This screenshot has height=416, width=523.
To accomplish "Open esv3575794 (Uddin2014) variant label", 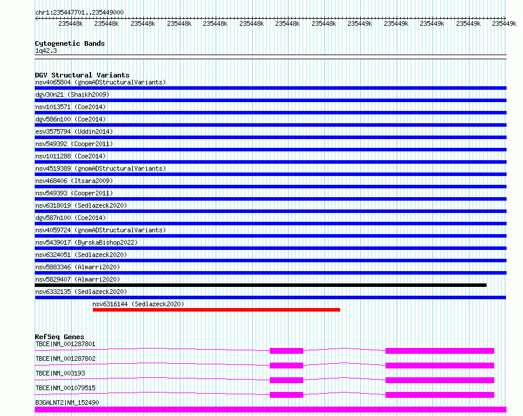I will [74, 131].
